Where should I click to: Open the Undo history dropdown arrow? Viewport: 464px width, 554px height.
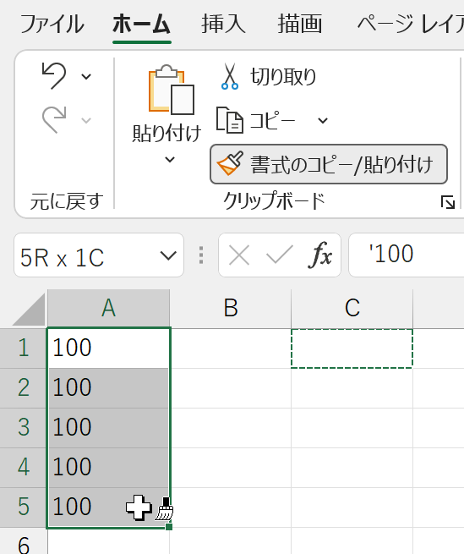[86, 76]
